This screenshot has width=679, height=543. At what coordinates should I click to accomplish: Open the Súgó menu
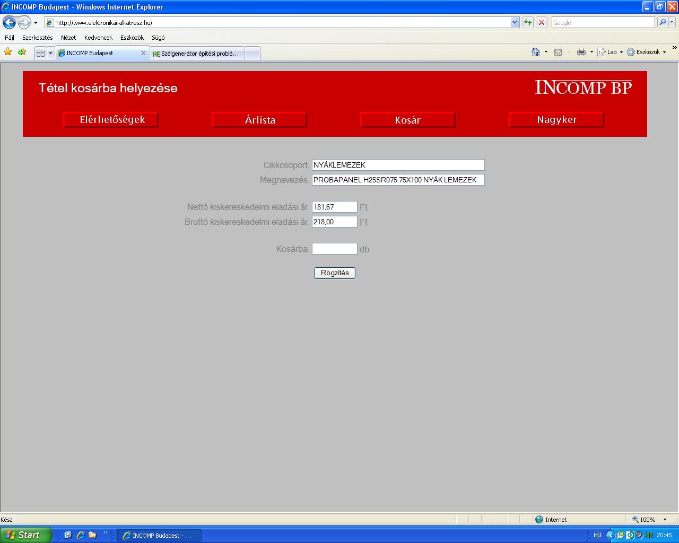(x=158, y=38)
